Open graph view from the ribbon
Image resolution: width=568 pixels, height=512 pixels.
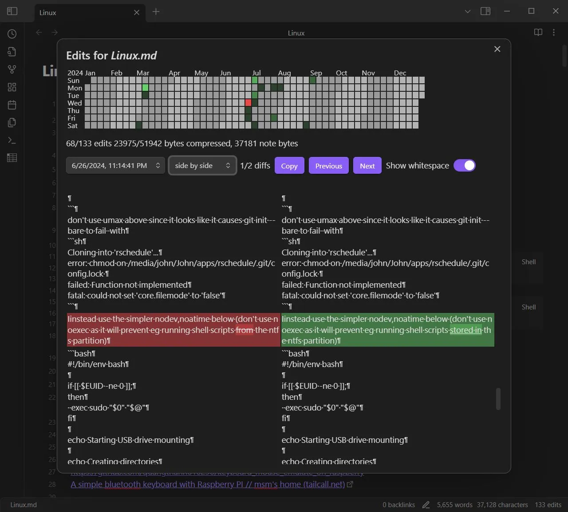[x=12, y=69]
